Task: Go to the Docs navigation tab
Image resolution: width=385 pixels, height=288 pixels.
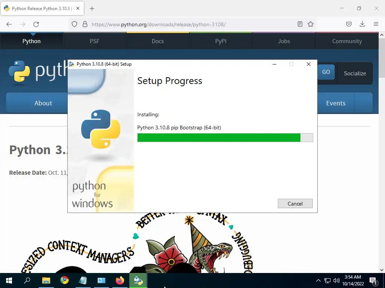Action: tap(158, 41)
